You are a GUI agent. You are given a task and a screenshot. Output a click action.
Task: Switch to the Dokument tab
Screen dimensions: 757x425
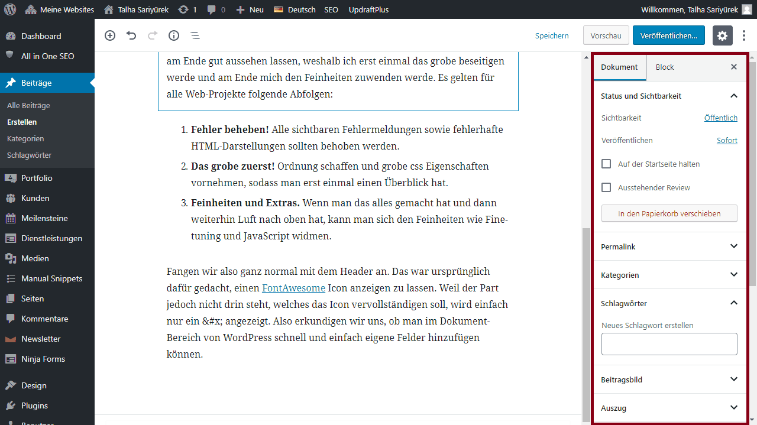point(619,67)
